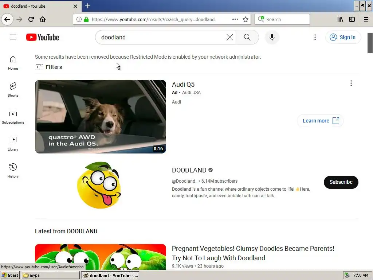Click the YouTube magnifier search button
This screenshot has width=373, height=280.
click(x=247, y=37)
